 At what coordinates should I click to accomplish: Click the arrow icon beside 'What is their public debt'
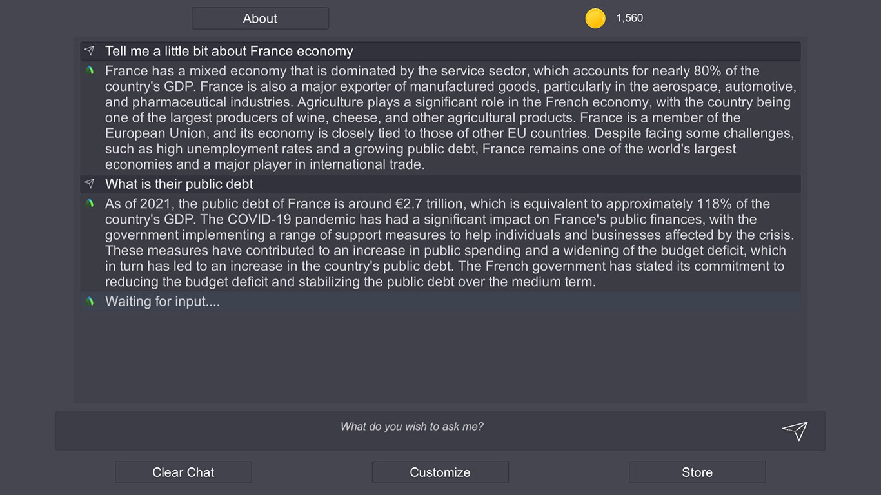[x=90, y=184]
